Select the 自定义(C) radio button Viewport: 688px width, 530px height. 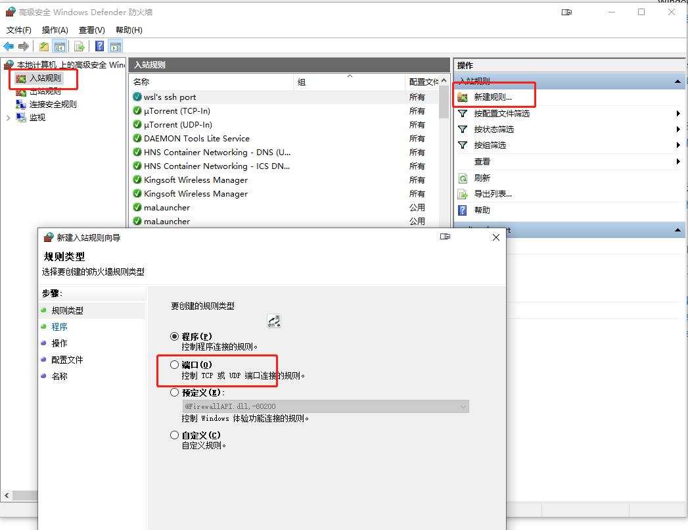point(174,435)
